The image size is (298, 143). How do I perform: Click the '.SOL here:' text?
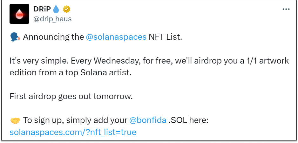188,120
